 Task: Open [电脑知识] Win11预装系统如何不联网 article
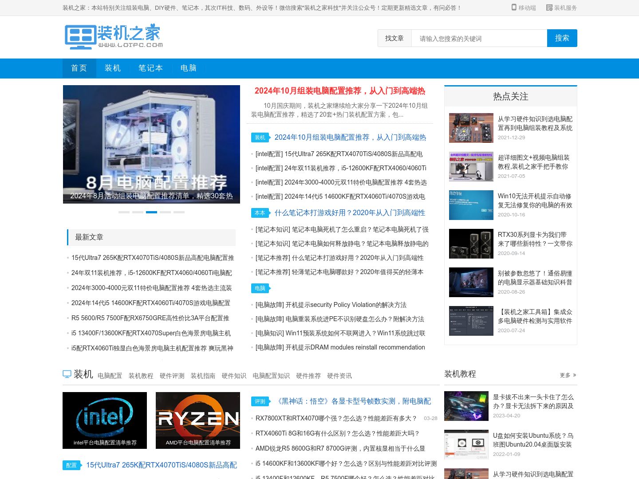click(x=340, y=334)
